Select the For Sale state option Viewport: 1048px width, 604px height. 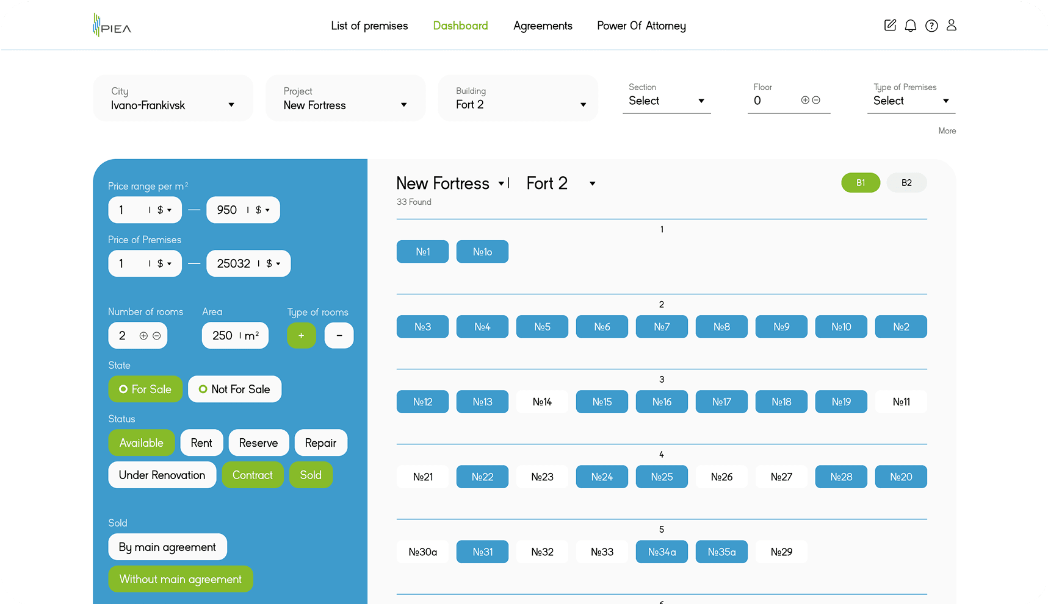click(x=145, y=389)
